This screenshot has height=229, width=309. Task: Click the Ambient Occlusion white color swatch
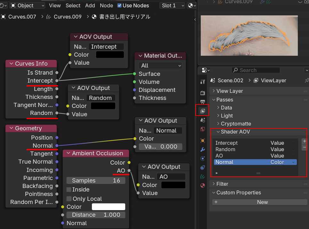pyautogui.click(x=108, y=207)
